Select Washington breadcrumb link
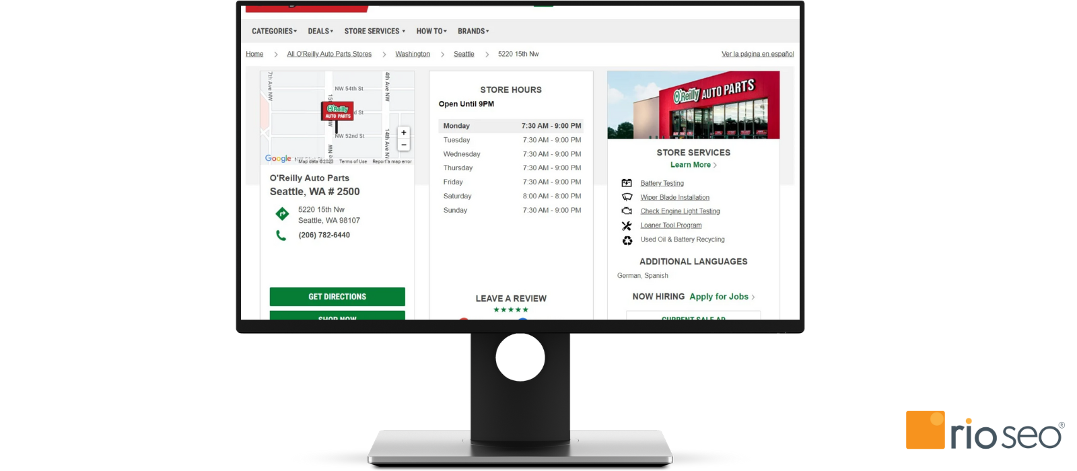1077x471 pixels. pos(413,54)
